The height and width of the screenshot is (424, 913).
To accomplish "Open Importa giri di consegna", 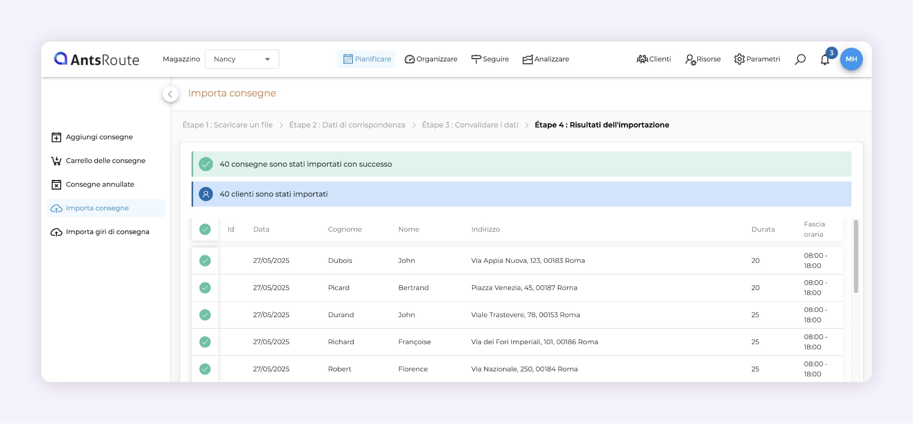I will (107, 232).
